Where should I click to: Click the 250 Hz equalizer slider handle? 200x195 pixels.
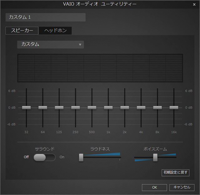point(76,108)
